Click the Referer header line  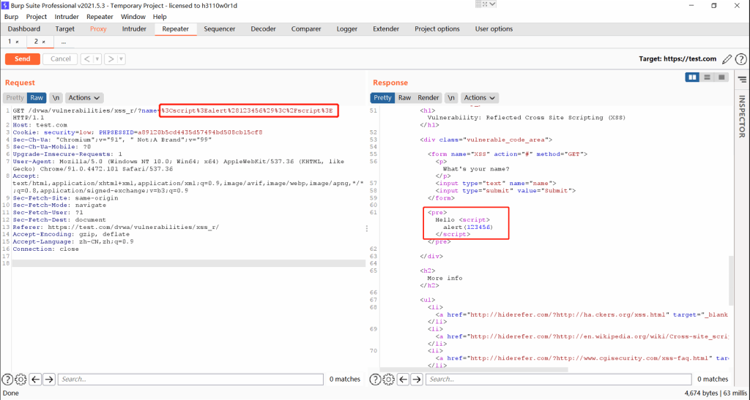[116, 227]
